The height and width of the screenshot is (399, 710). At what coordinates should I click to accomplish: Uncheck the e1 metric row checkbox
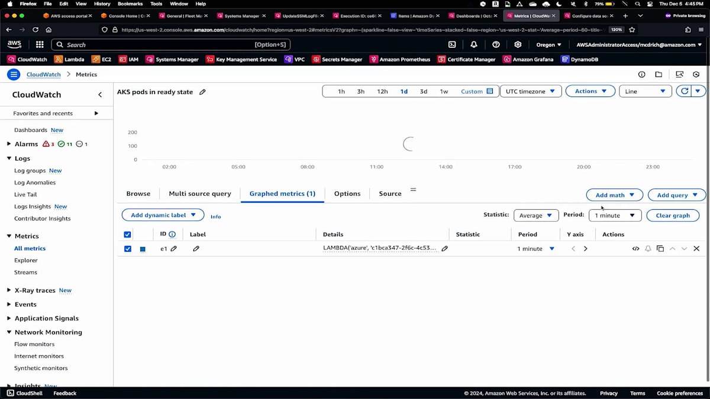(x=127, y=249)
